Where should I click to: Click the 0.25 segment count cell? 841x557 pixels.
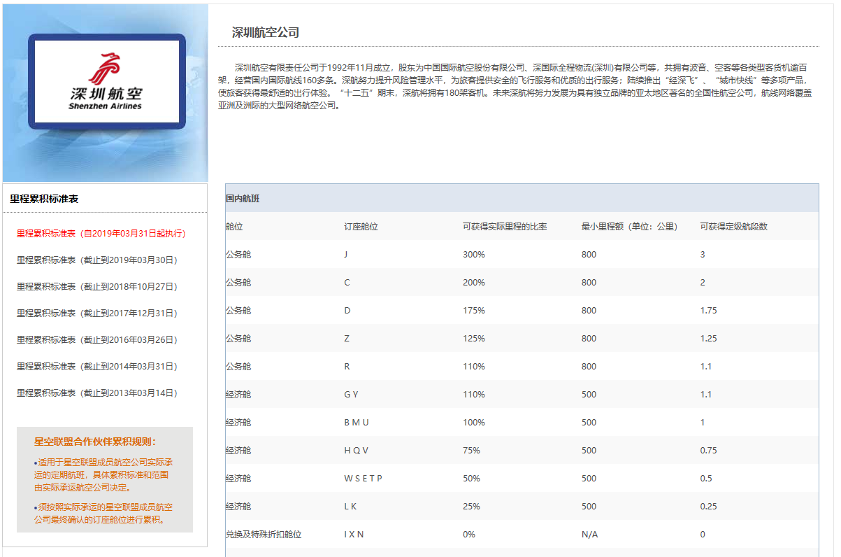709,507
